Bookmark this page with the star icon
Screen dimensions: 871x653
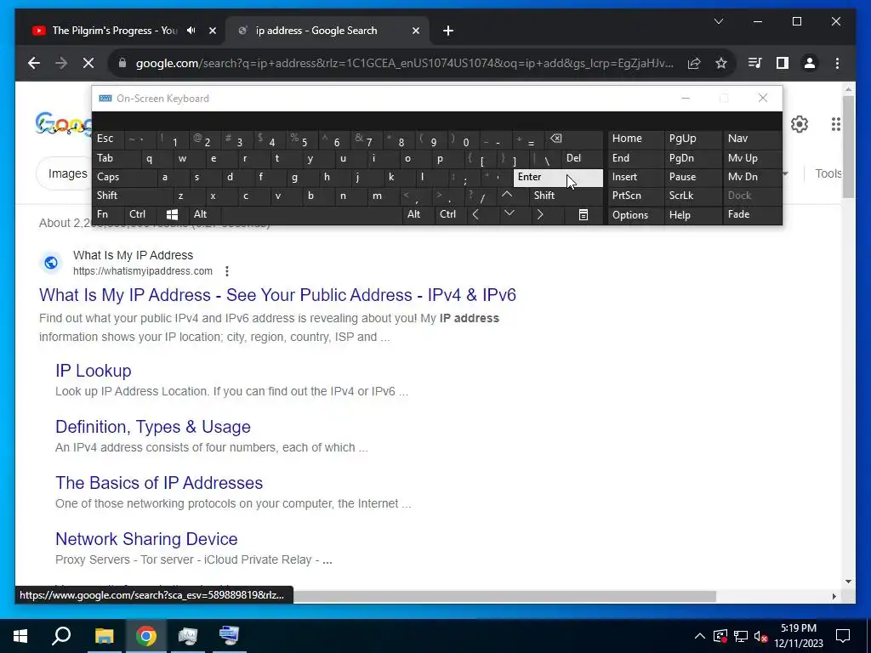click(721, 63)
